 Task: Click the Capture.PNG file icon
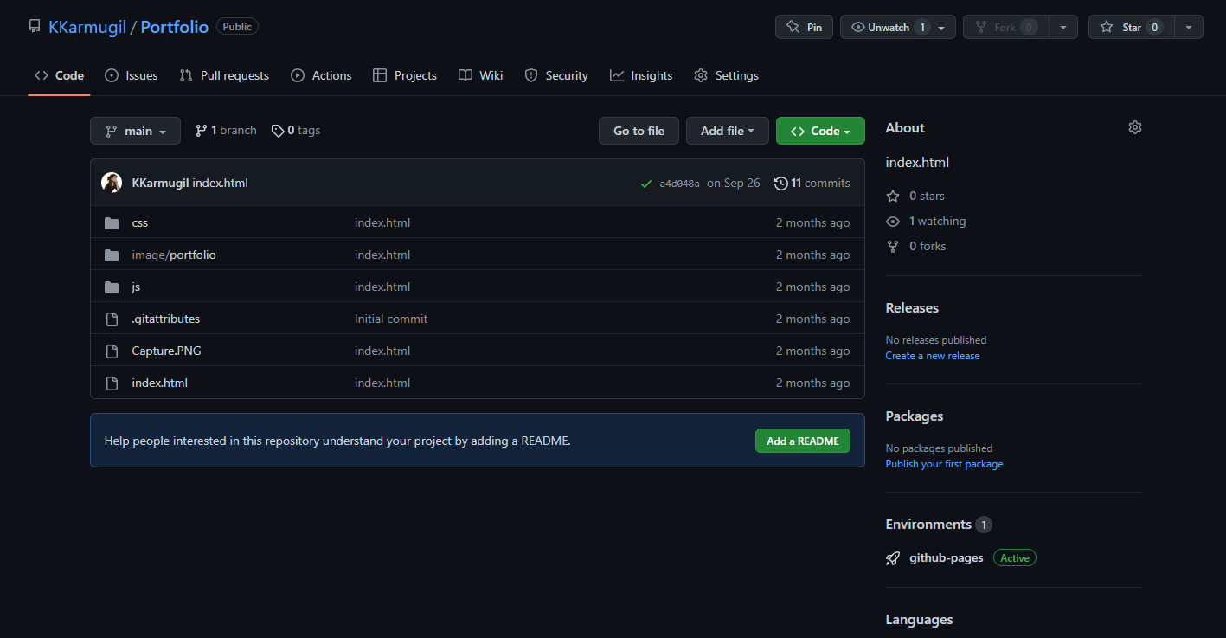112,351
